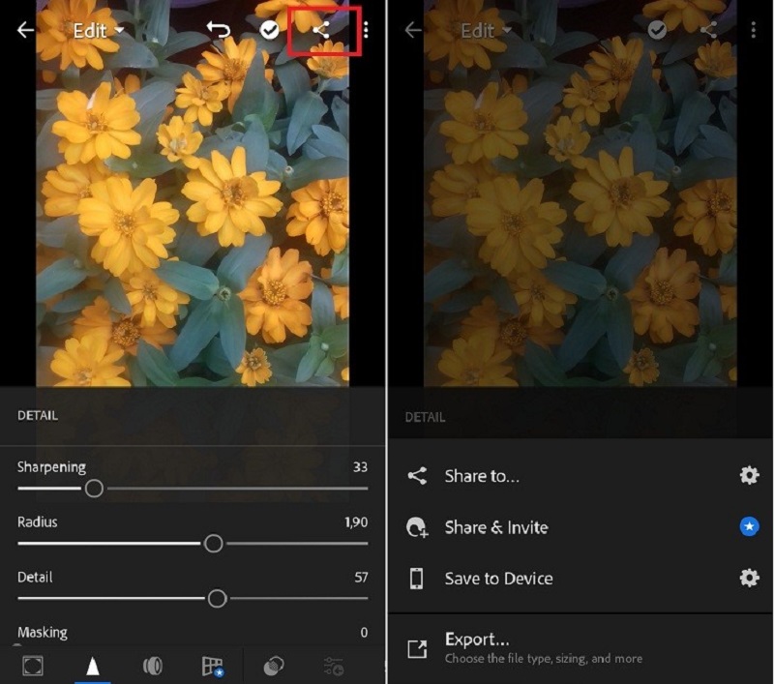Open the left screen's three-dot overflow menu
The height and width of the screenshot is (684, 774).
(366, 30)
